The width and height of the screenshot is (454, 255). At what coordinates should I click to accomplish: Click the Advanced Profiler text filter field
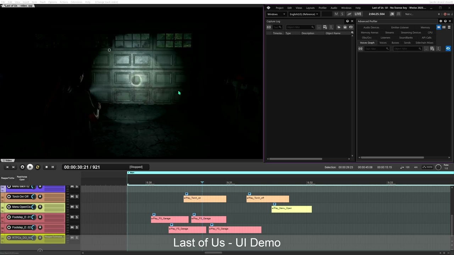click(x=377, y=49)
